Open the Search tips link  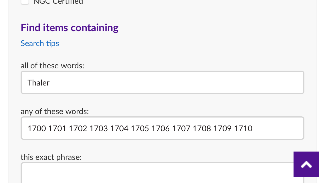pyautogui.click(x=40, y=43)
